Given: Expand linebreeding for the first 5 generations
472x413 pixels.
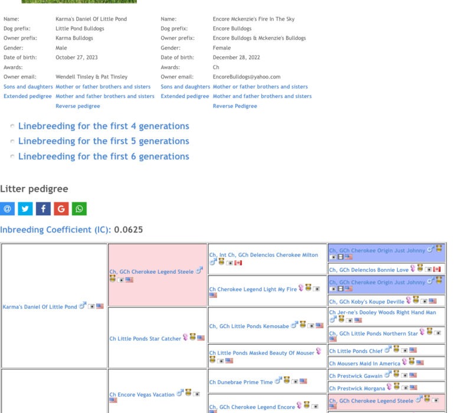Looking at the screenshot, I should coord(103,141).
